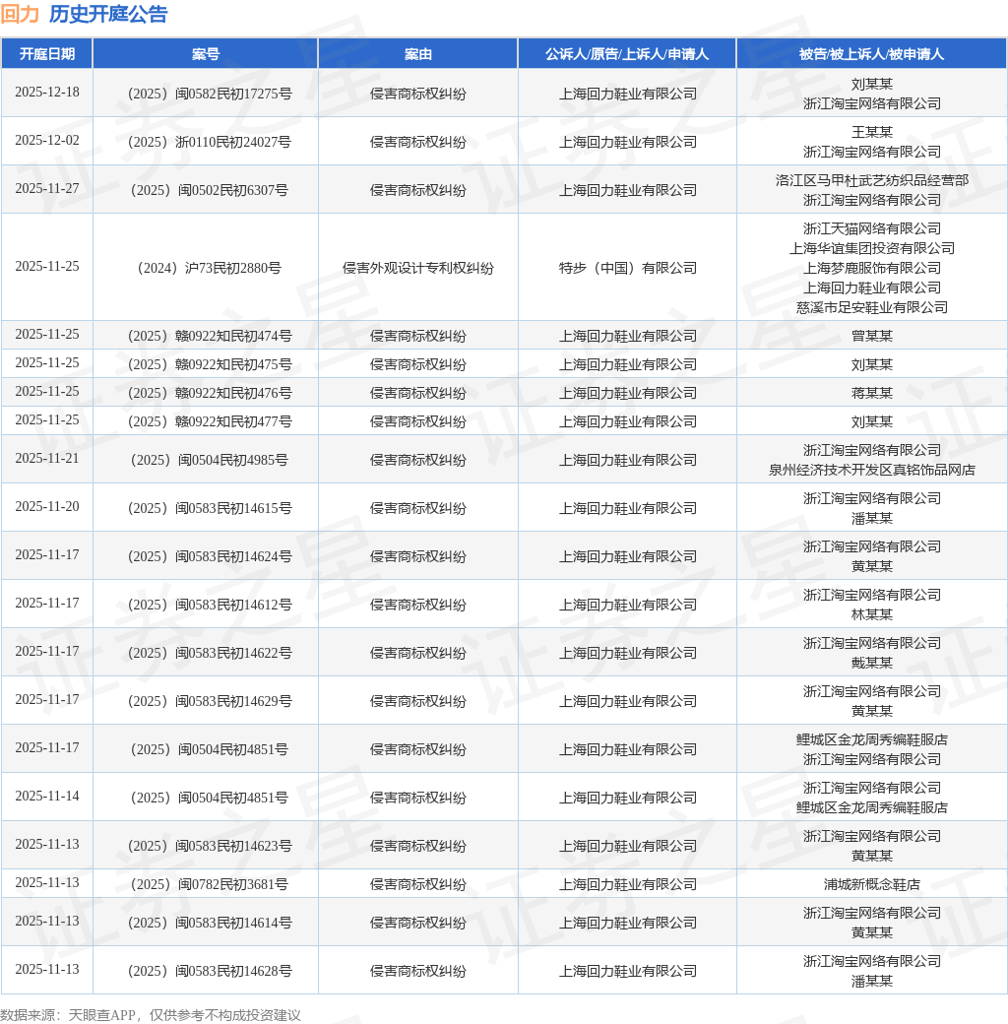
Task: Click defendant 上海华谊集团投资有限公司
Action: pyautogui.click(x=871, y=248)
